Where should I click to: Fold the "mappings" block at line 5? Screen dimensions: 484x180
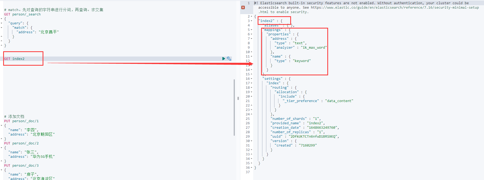252,30
